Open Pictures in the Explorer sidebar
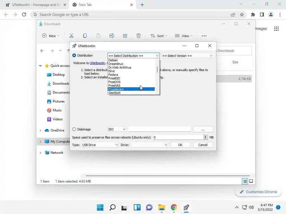 56,101
